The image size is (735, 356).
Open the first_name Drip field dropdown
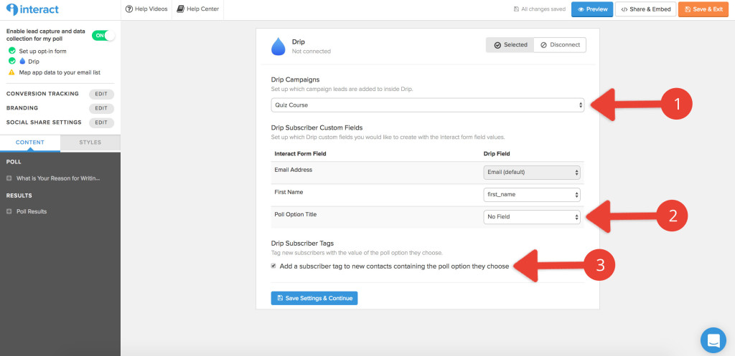pyautogui.click(x=532, y=195)
